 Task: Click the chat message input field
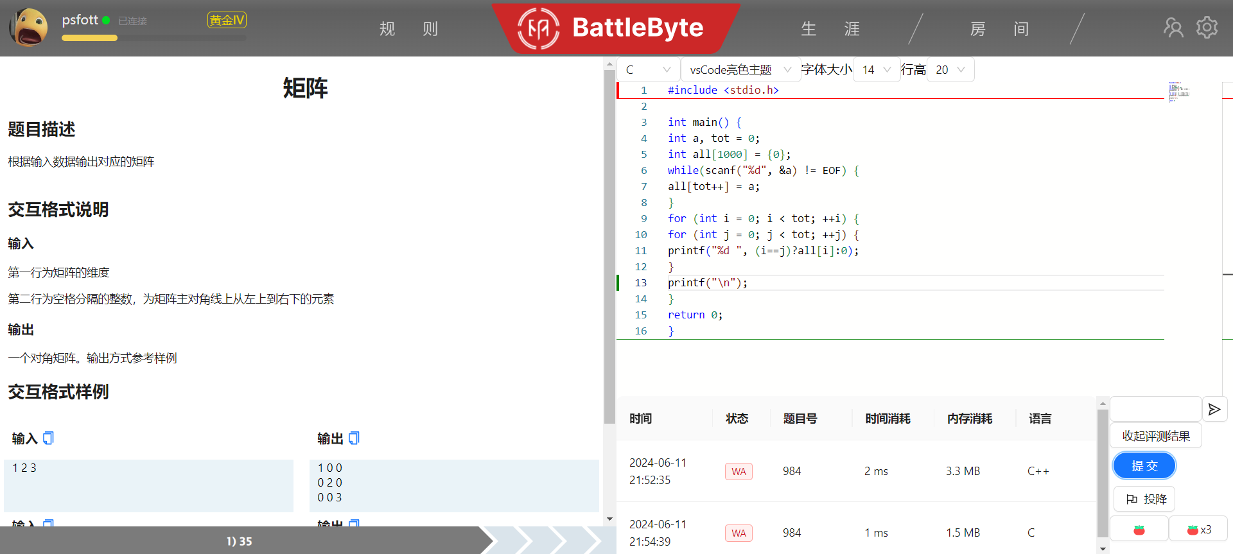click(1155, 410)
